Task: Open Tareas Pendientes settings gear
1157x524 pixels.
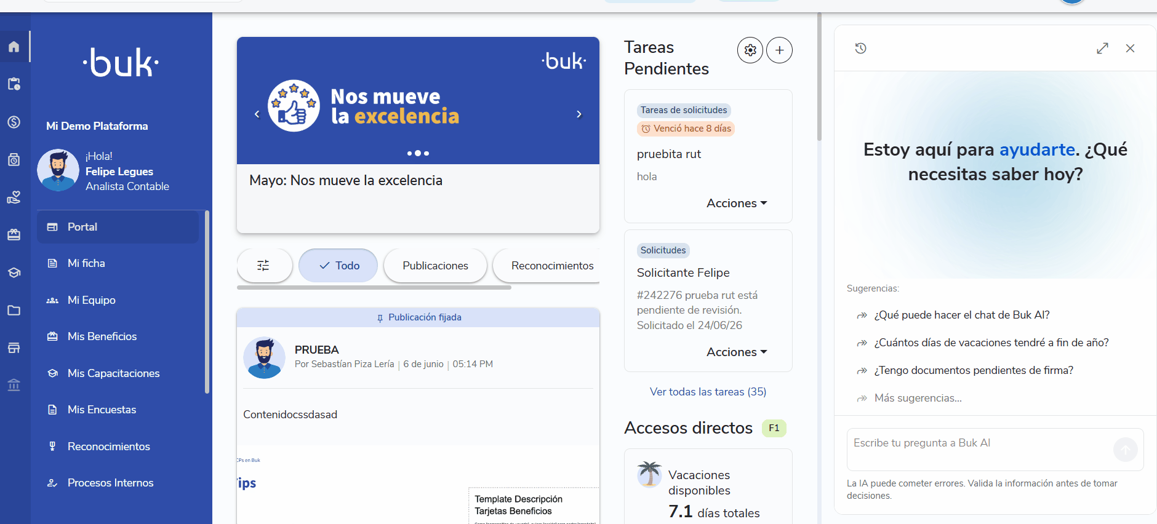Action: click(x=750, y=50)
